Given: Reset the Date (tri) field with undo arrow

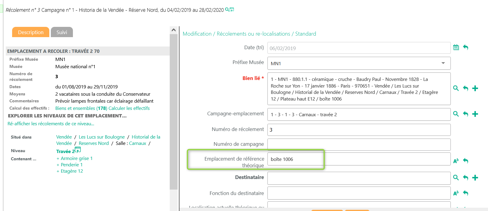Looking at the screenshot, I should point(466,47).
